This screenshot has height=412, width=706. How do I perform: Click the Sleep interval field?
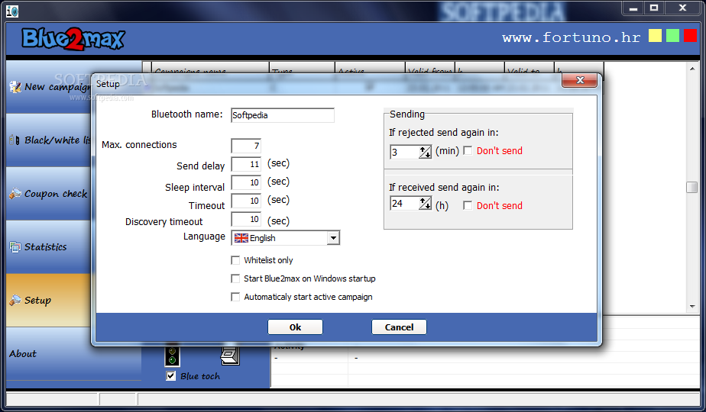[246, 182]
